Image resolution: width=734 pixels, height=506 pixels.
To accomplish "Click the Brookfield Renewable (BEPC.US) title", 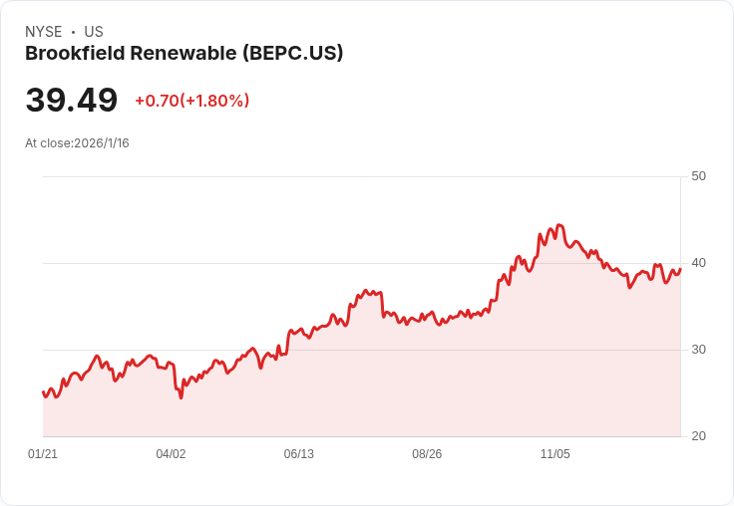I will [x=183, y=54].
